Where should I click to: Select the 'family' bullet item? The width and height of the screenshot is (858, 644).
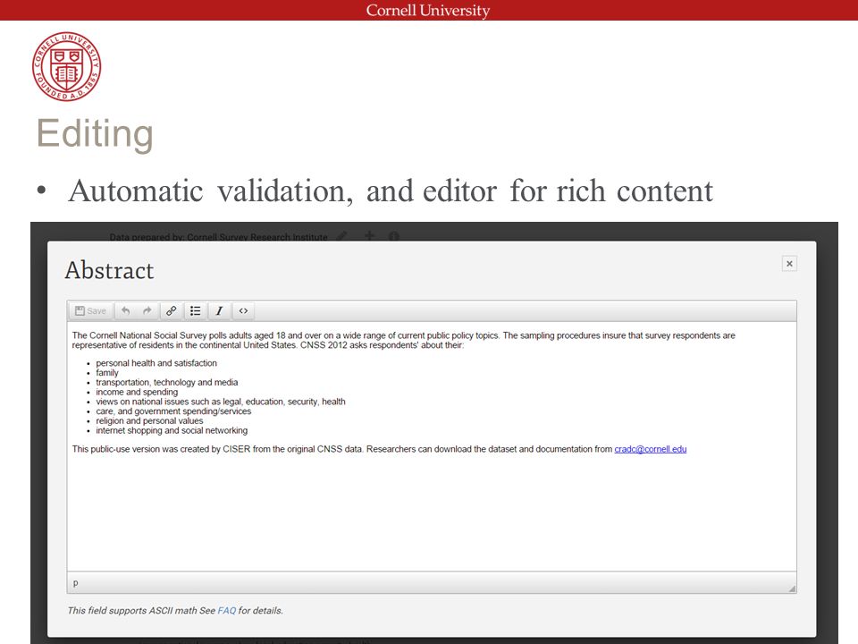click(x=107, y=373)
